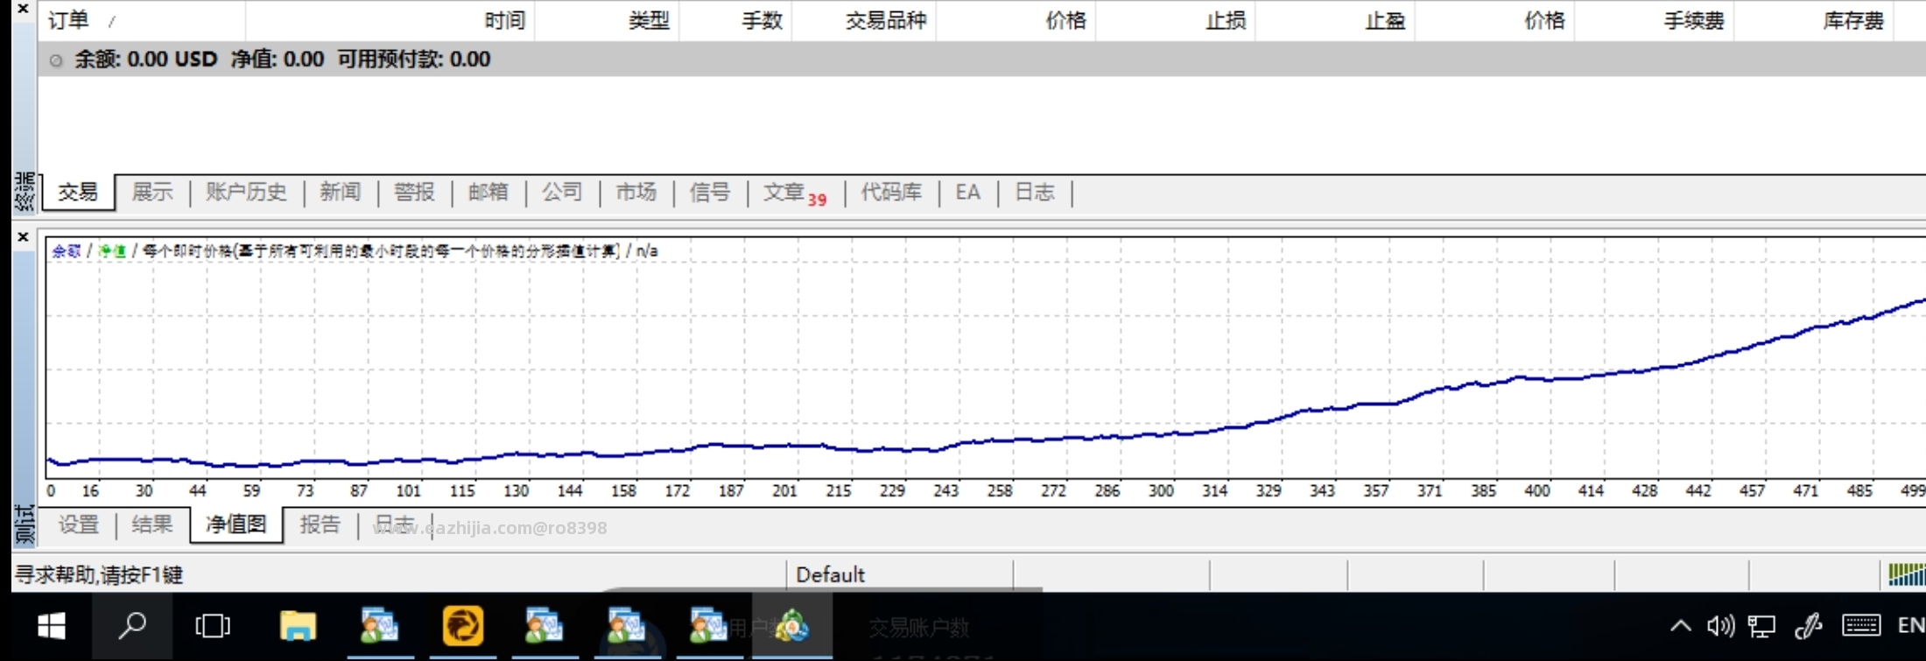Screen dimensions: 1926x661
Task: Show hidden system tray icons chevron
Action: pyautogui.click(x=1680, y=626)
